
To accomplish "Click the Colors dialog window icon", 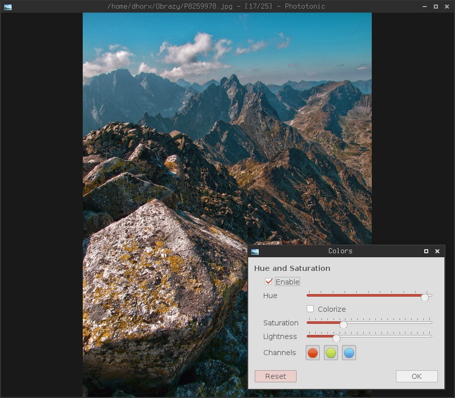I will tap(255, 252).
